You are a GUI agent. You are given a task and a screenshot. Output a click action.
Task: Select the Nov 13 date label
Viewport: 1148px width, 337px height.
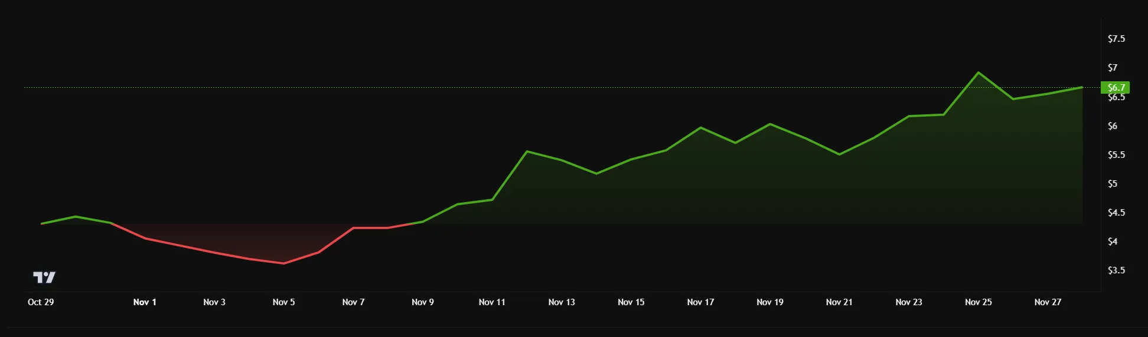click(562, 302)
